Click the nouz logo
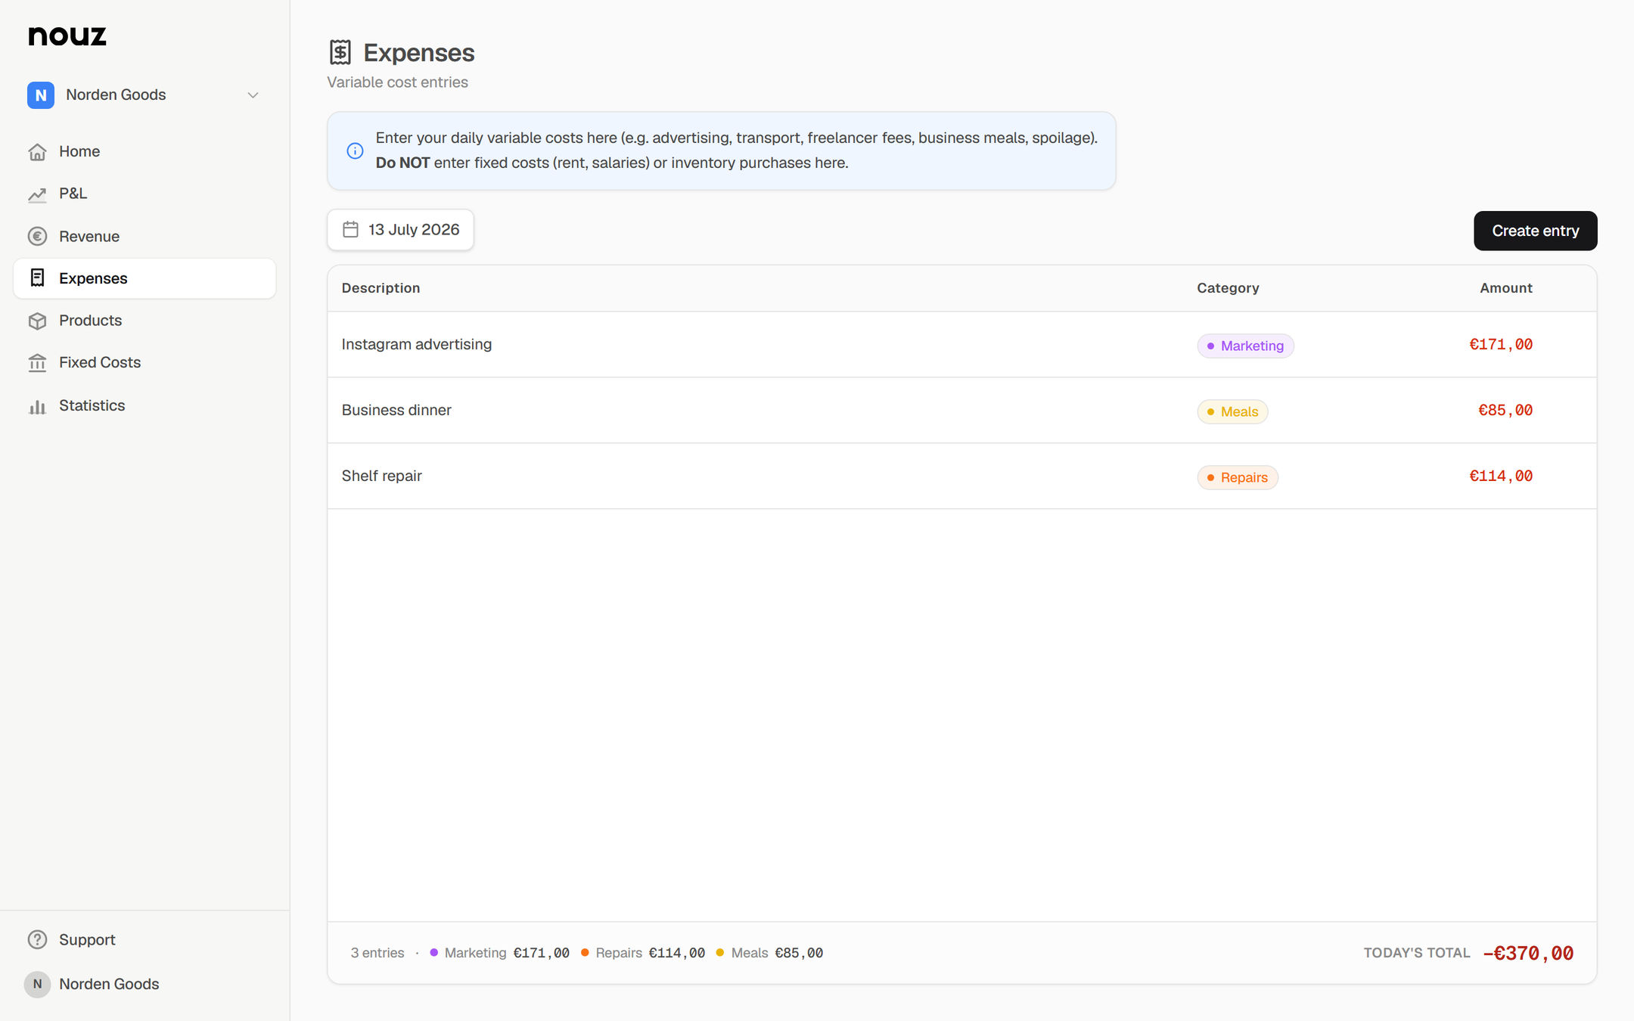Screen dimensions: 1634x1021 (67, 36)
